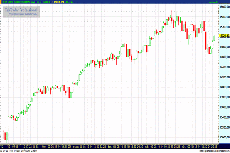Click the yellow 15024,49 current price marker
Viewport: 230px width, 153px height.
click(x=224, y=36)
